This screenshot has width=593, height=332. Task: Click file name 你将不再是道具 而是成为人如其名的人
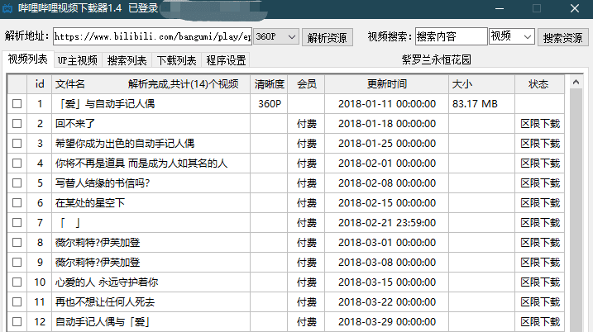[x=141, y=164]
